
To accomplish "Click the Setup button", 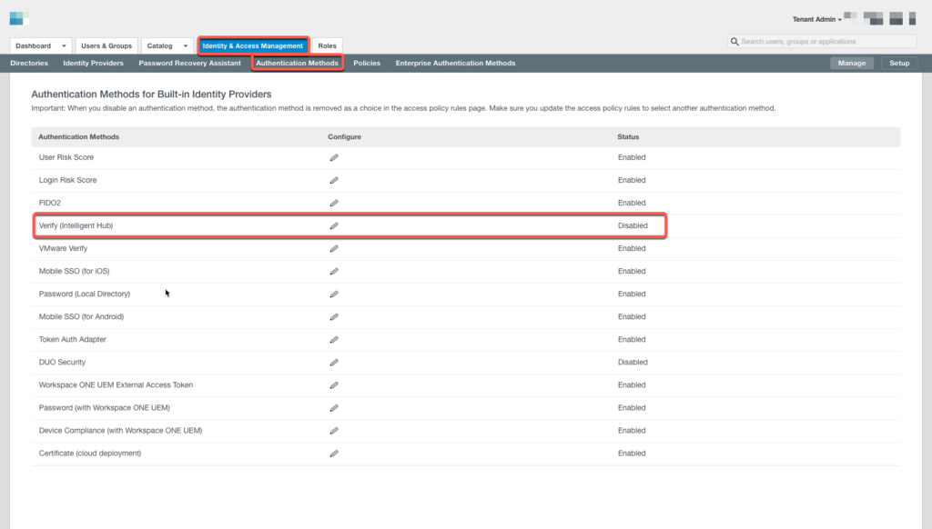I will click(900, 63).
